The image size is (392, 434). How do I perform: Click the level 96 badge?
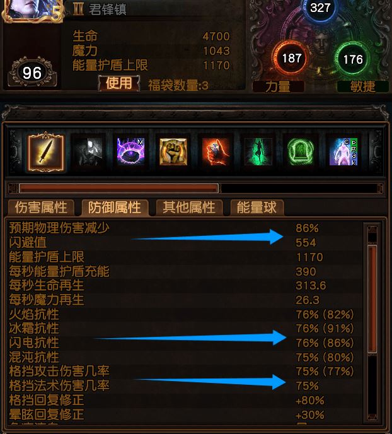32,73
